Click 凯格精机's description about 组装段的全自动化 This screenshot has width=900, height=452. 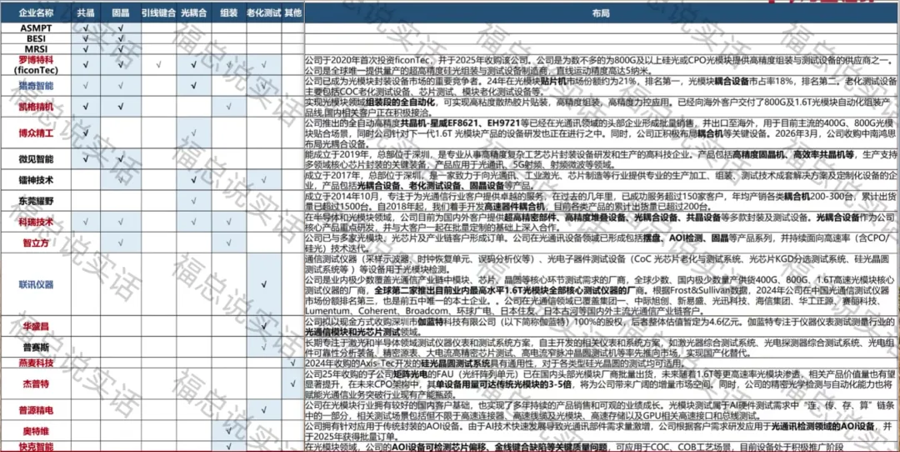(x=602, y=107)
